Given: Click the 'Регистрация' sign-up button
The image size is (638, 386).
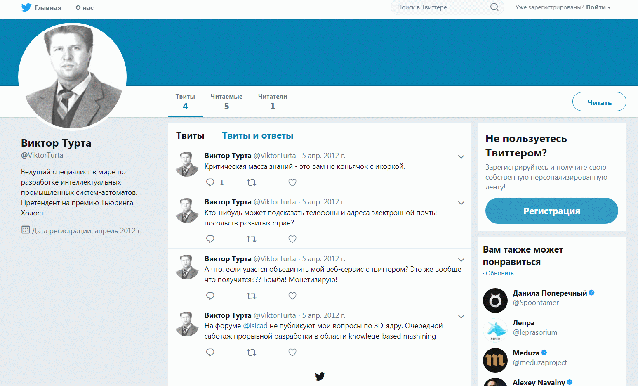Looking at the screenshot, I should pyautogui.click(x=551, y=211).
